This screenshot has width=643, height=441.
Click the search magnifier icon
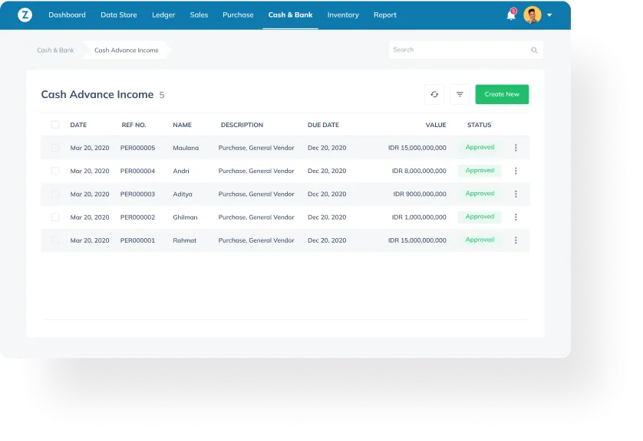(x=534, y=50)
